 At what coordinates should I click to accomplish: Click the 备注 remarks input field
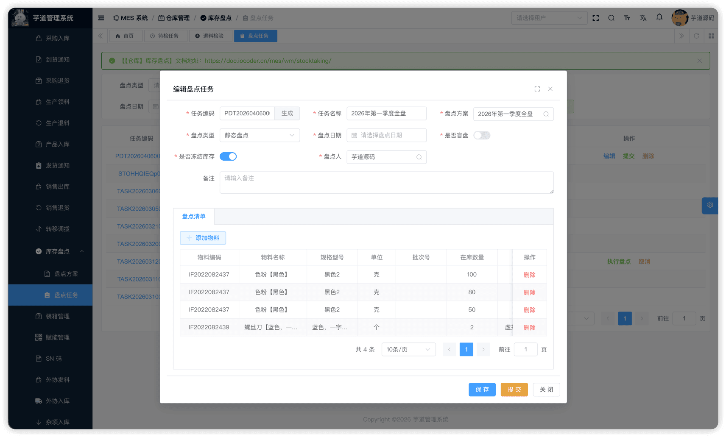tap(386, 182)
